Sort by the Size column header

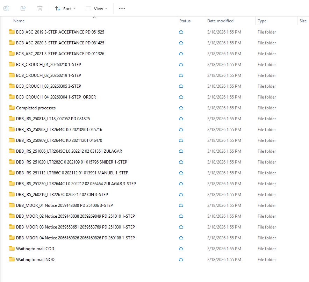pos(303,21)
